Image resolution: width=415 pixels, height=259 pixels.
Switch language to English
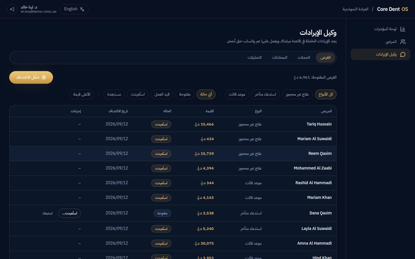pyautogui.click(x=74, y=9)
